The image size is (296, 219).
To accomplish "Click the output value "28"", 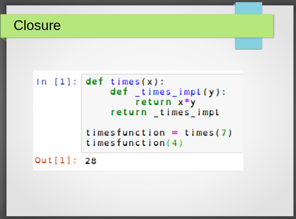I will (x=91, y=161).
